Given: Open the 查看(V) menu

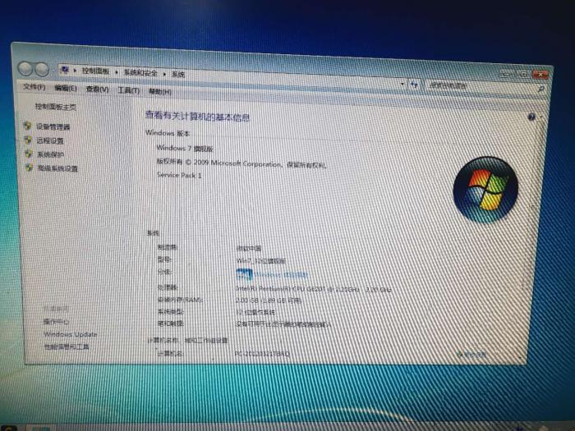Looking at the screenshot, I should pyautogui.click(x=97, y=89).
